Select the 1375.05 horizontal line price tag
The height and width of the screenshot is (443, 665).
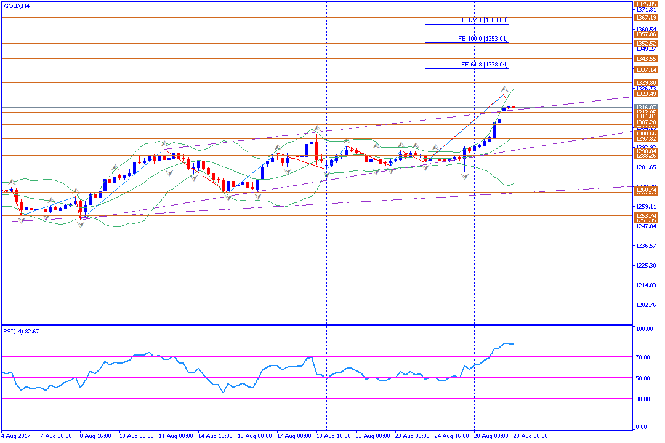pyautogui.click(x=645, y=4)
